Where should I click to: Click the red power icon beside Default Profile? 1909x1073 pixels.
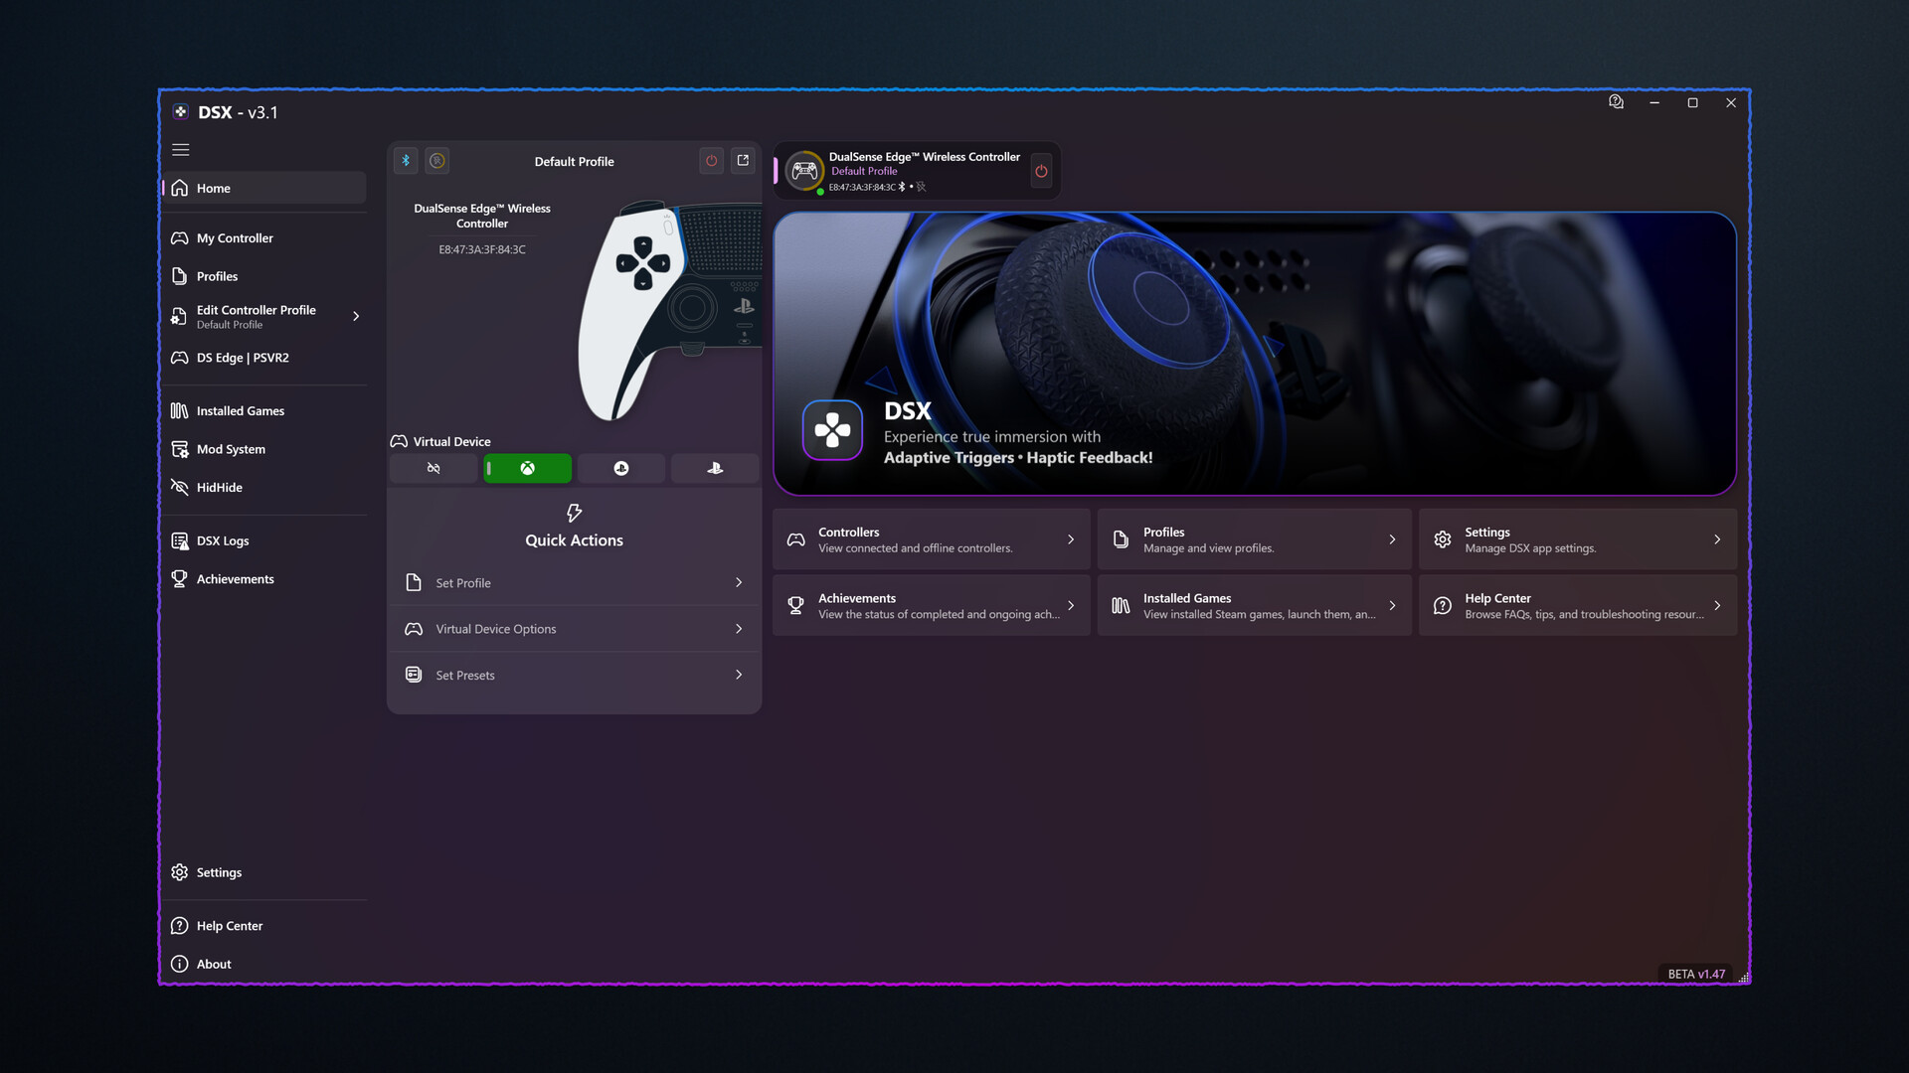(x=711, y=161)
